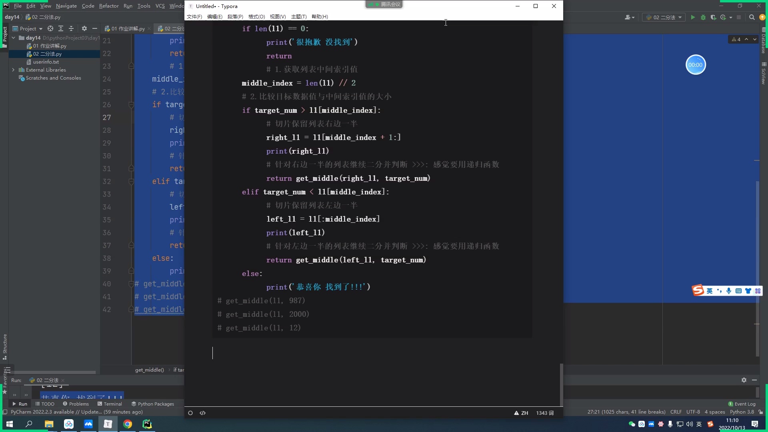
Task: Open the run configuration dropdown 02 二分法
Action: pyautogui.click(x=664, y=18)
